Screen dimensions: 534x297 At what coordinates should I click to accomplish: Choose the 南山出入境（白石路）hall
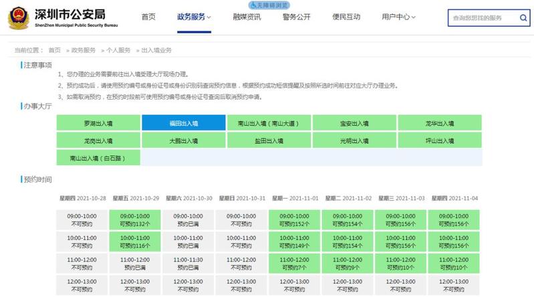pyautogui.click(x=98, y=158)
